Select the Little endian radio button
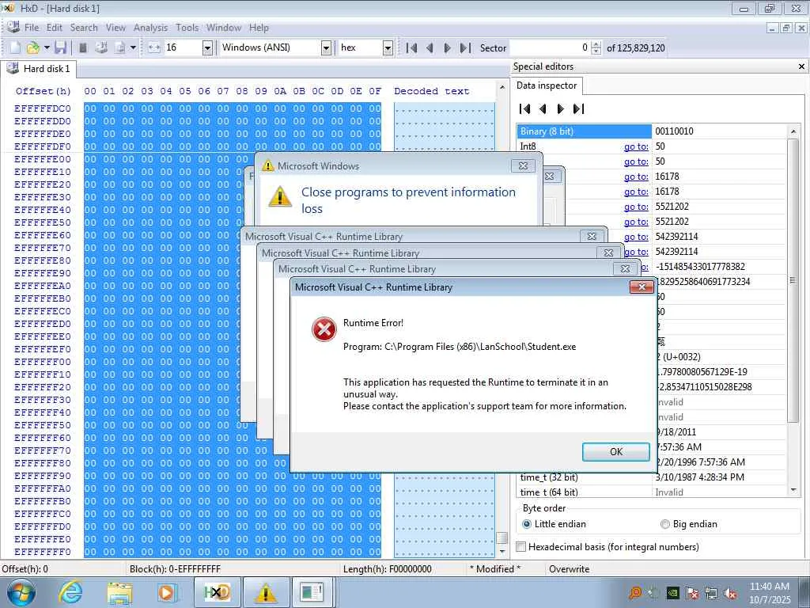Screen dimensions: 810x608 [526, 524]
